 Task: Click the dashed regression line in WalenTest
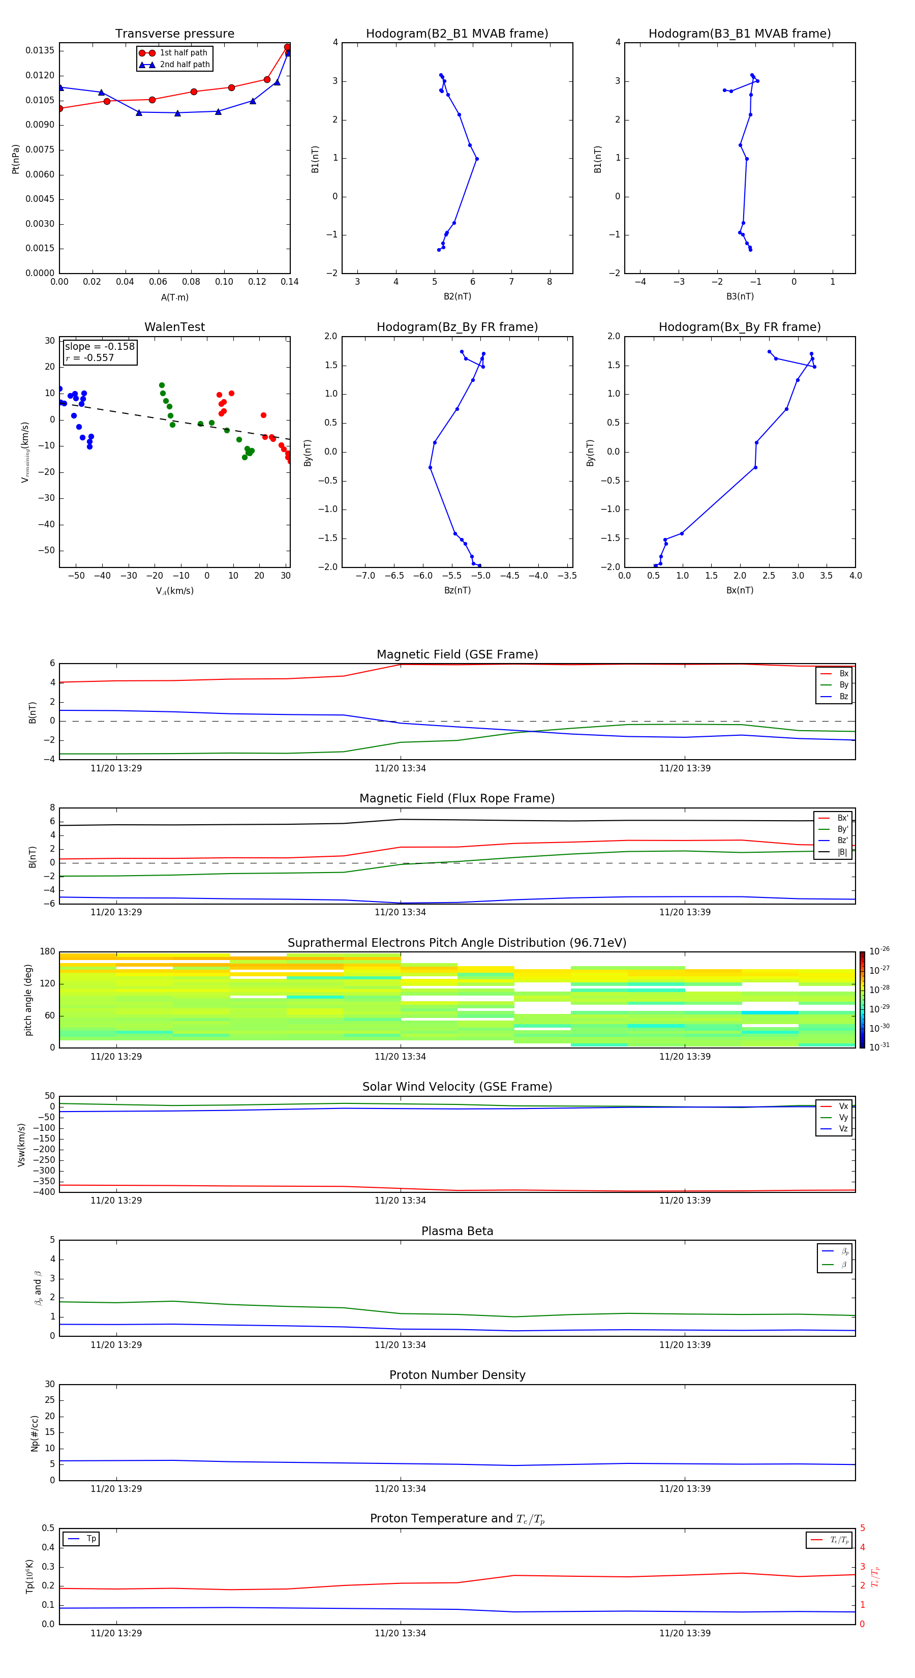click(x=174, y=422)
